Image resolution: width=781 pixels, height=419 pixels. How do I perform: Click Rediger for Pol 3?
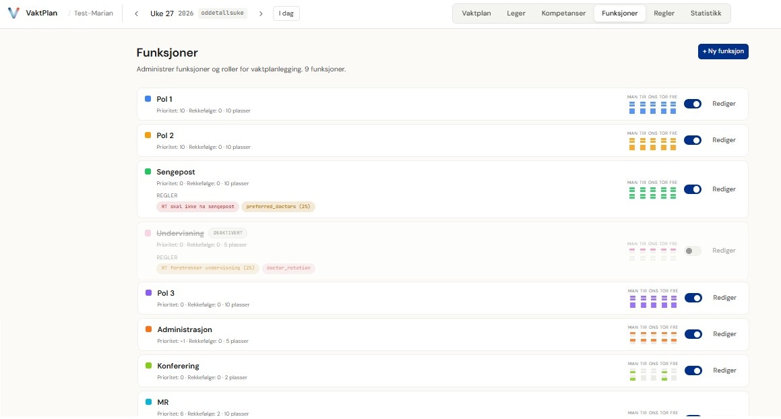click(724, 298)
